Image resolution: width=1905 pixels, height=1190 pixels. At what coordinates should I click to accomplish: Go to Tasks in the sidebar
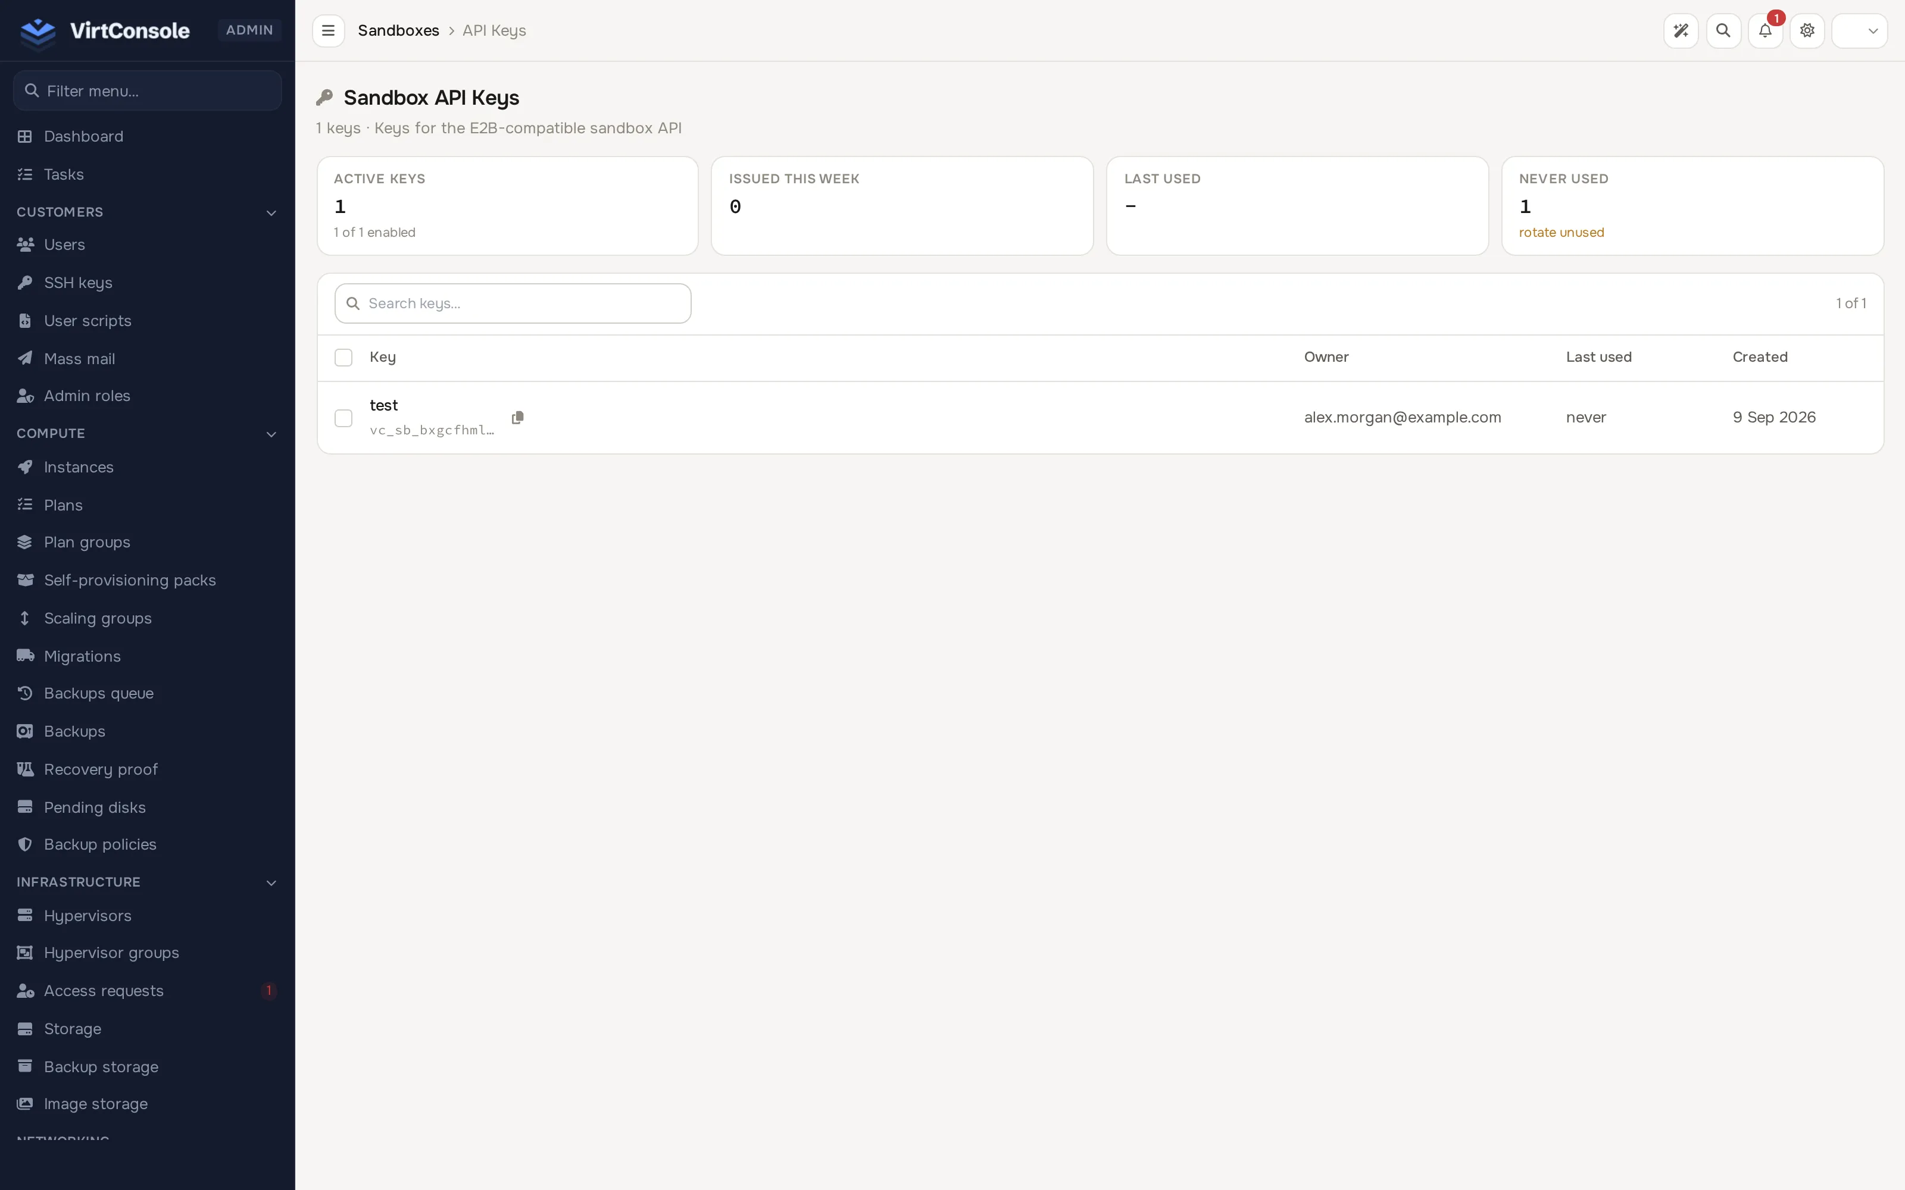point(147,174)
